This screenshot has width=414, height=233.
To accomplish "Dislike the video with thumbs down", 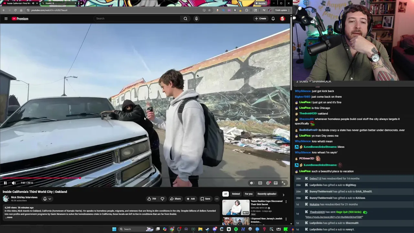I will (162, 199).
